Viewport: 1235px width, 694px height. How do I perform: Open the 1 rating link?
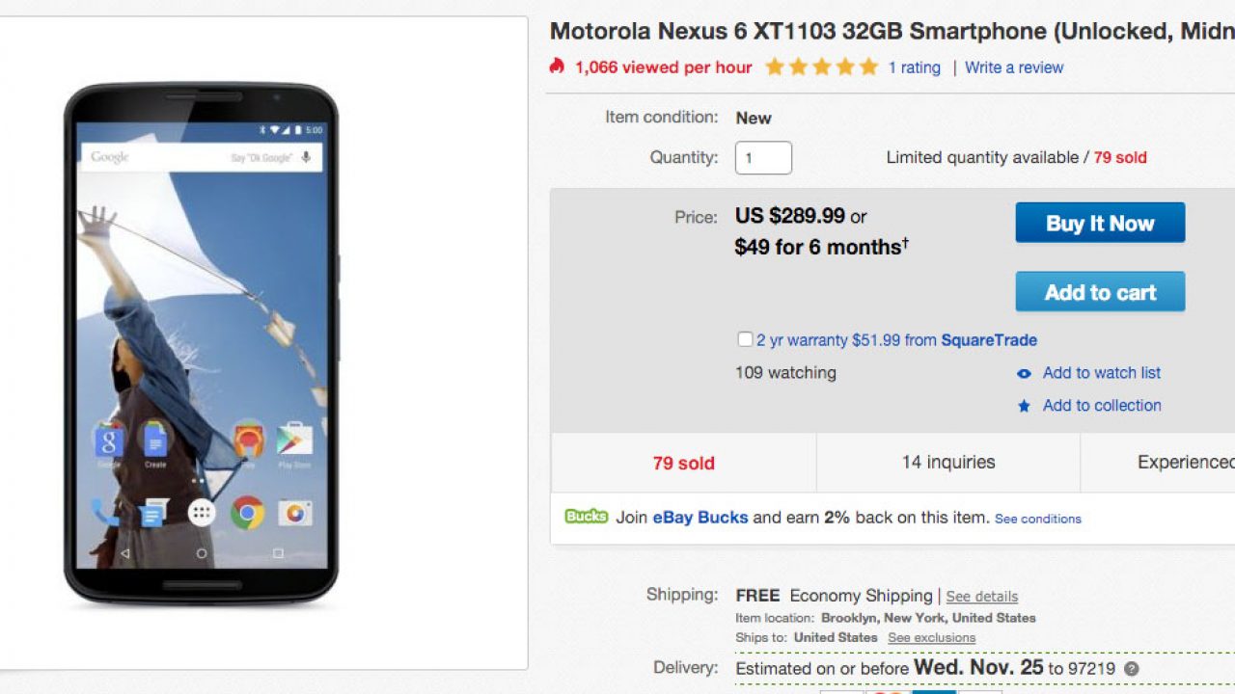914,67
